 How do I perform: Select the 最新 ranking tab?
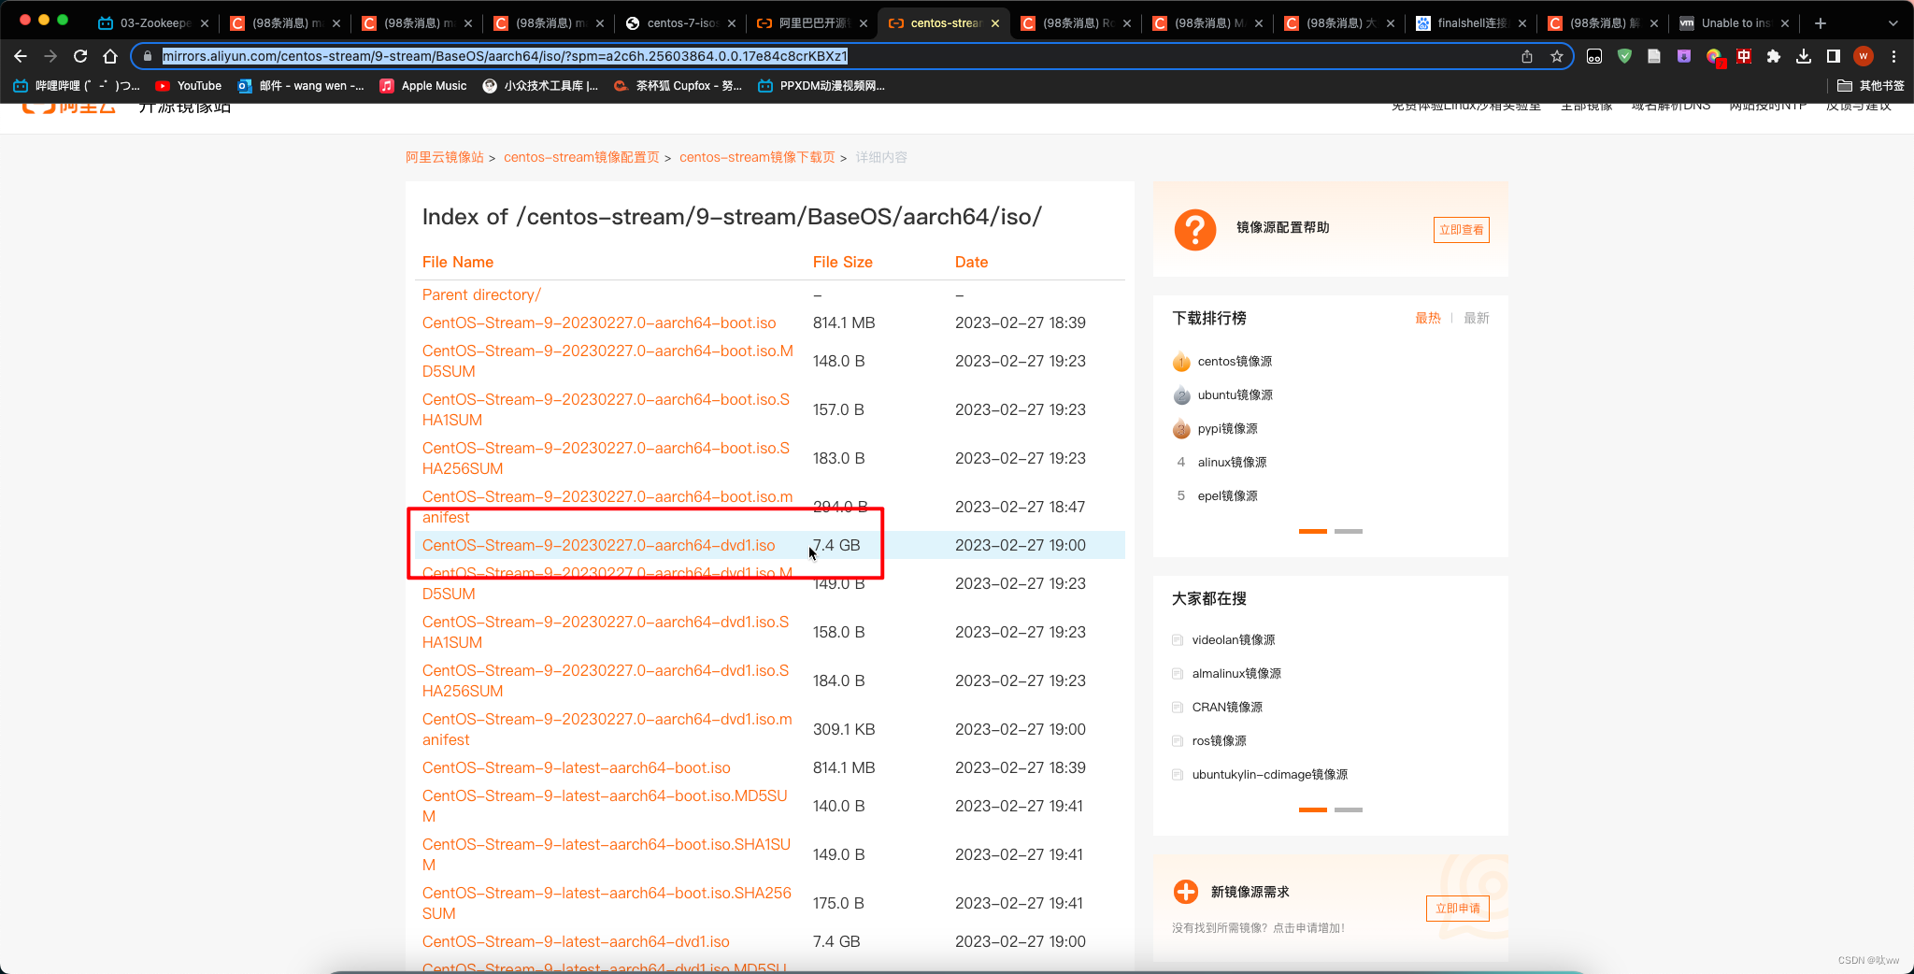click(x=1477, y=318)
